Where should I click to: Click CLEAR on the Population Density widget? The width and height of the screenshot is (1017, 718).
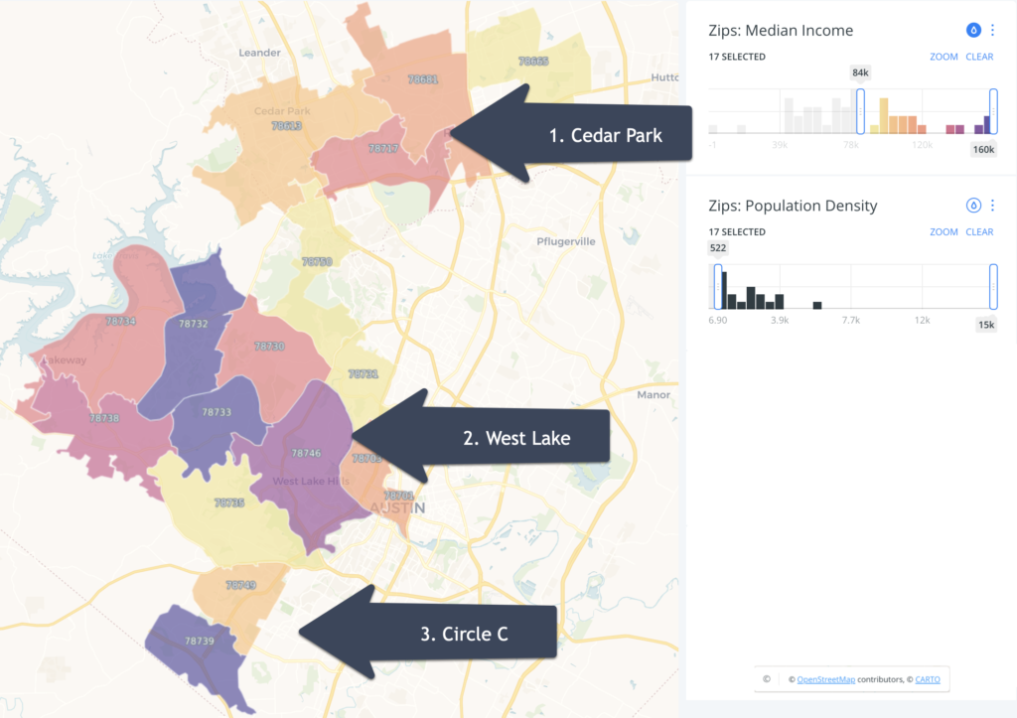point(979,231)
